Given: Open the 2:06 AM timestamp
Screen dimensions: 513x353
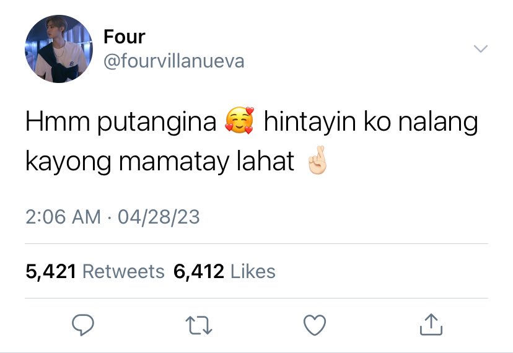Looking at the screenshot, I should 63,217.
